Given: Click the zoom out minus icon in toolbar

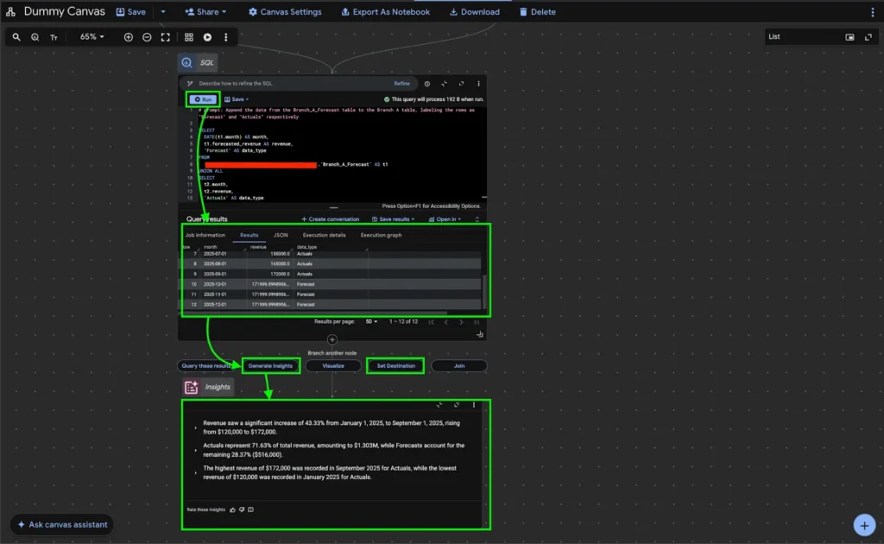Looking at the screenshot, I should click(x=147, y=37).
